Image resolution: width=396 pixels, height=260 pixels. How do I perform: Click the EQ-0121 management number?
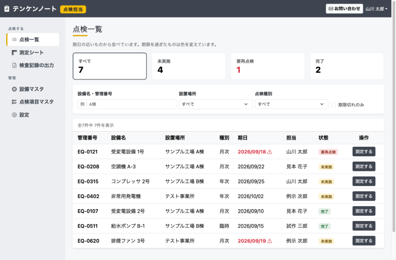point(87,152)
